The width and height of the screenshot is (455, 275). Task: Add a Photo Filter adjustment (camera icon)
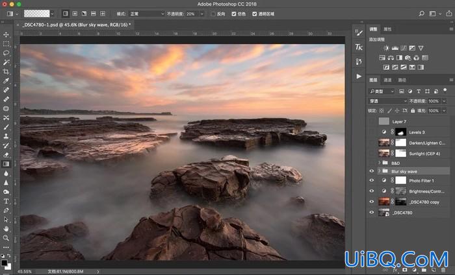tap(408, 58)
